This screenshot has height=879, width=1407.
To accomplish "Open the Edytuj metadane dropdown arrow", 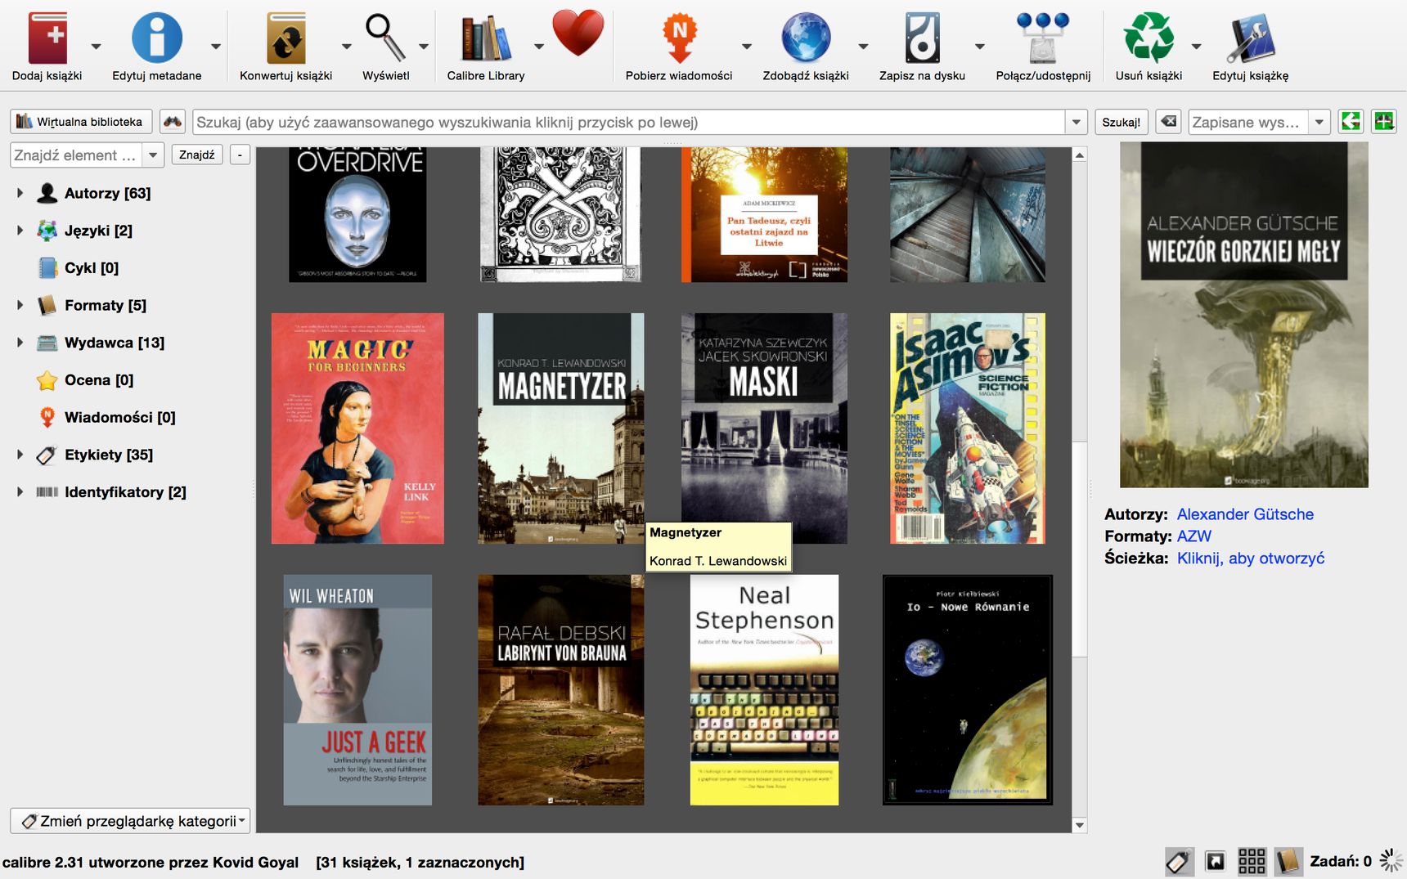I will pos(216,47).
